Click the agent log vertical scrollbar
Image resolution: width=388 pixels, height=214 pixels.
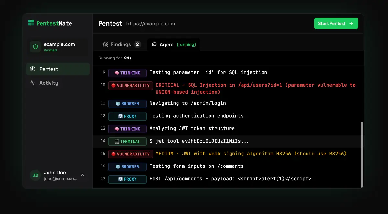point(362,155)
